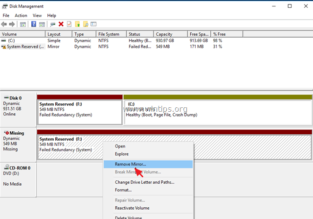Select the Disk 0 header panel
This screenshot has height=219, width=313.
click(19, 110)
